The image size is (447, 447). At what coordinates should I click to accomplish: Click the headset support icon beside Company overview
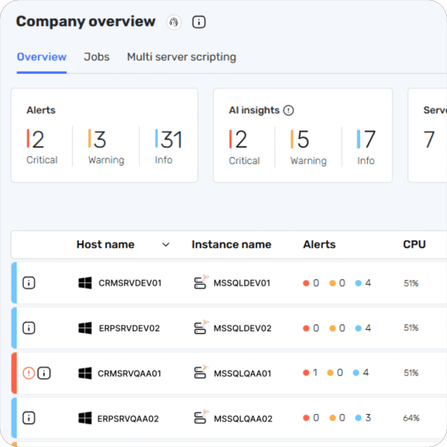174,22
